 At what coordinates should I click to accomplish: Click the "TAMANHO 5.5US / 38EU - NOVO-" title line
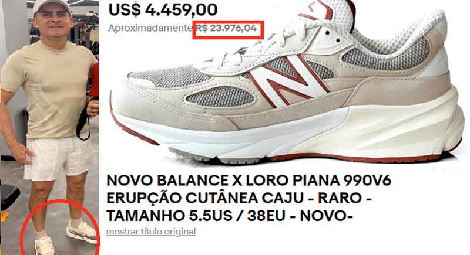click(x=229, y=216)
